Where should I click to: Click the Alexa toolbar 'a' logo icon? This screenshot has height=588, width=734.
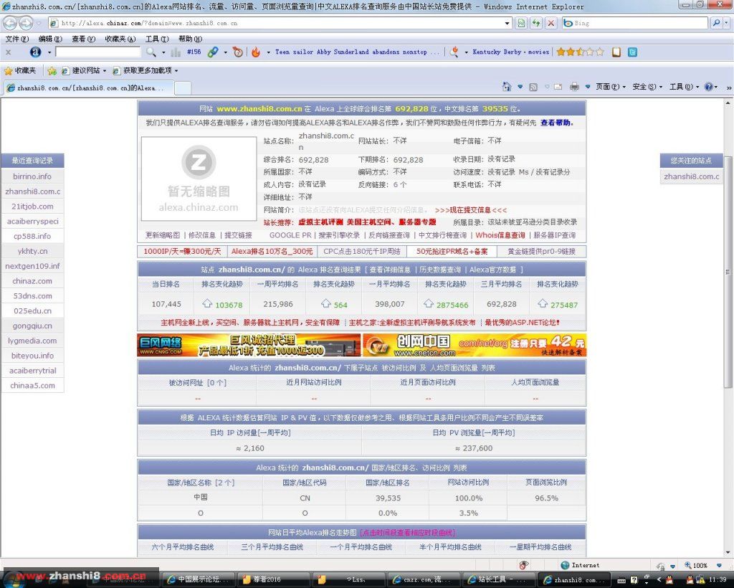point(35,52)
